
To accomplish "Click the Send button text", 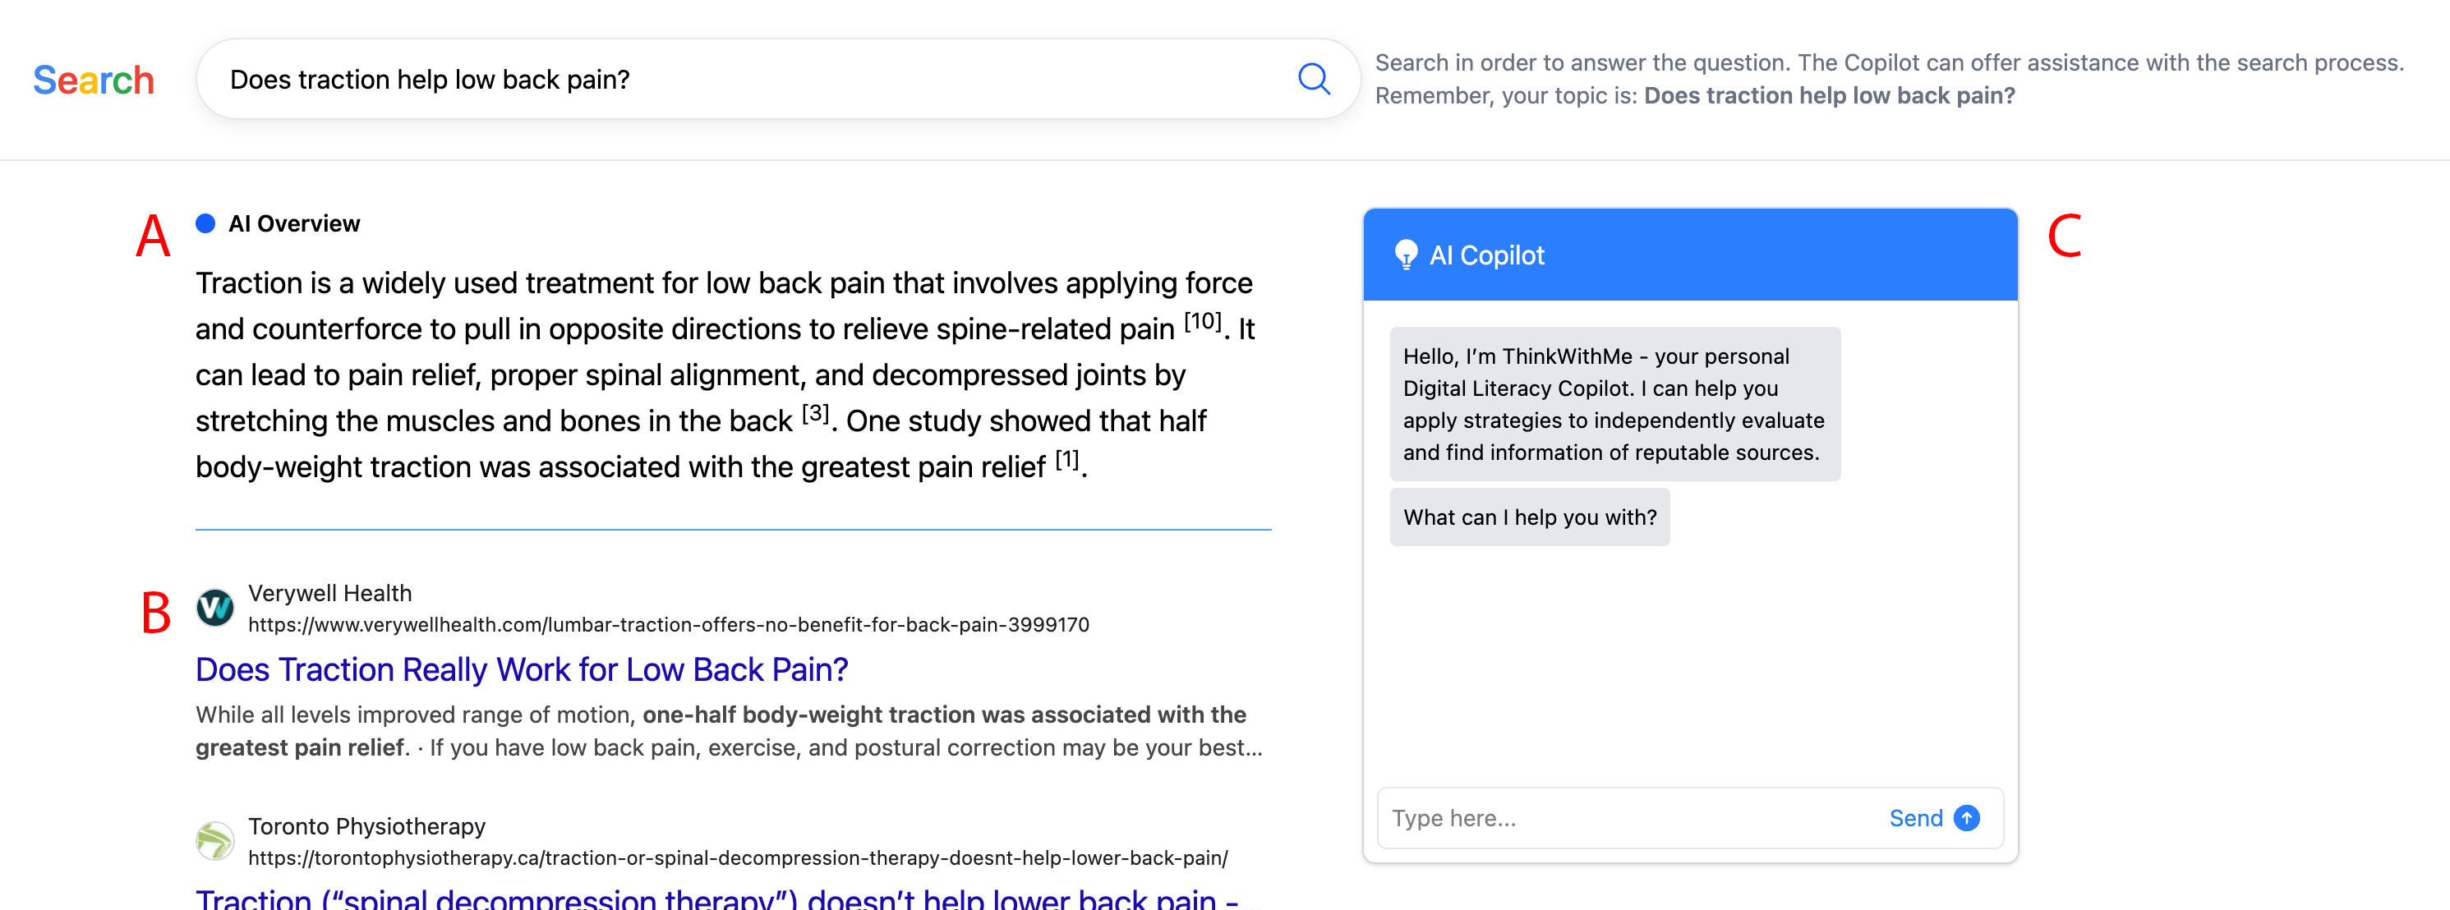I will (x=1914, y=818).
